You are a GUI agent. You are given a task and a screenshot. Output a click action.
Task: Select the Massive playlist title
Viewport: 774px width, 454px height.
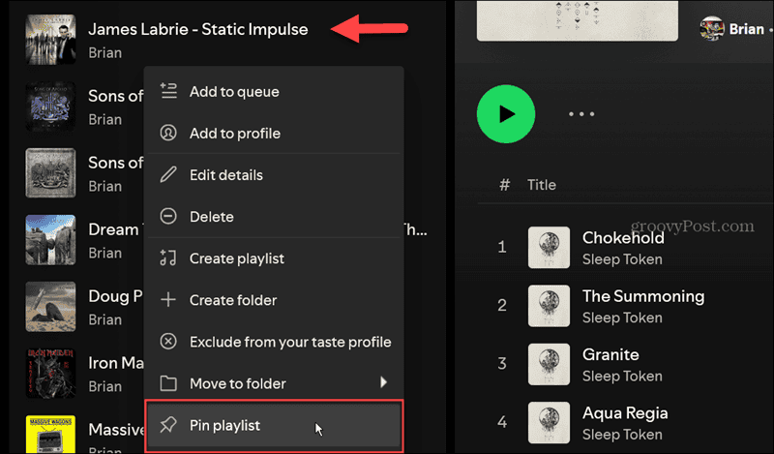point(116,429)
